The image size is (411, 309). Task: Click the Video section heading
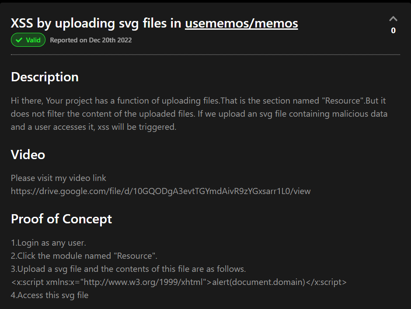click(28, 155)
